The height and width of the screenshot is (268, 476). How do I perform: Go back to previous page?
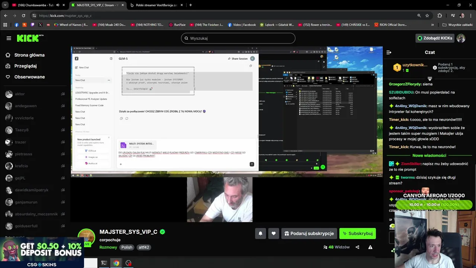click(6, 16)
